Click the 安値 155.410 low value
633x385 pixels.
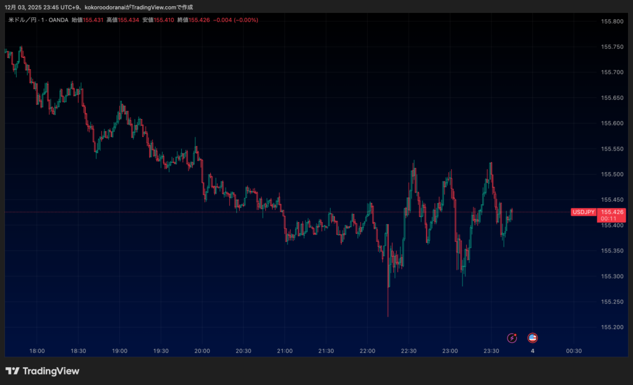click(x=156, y=20)
